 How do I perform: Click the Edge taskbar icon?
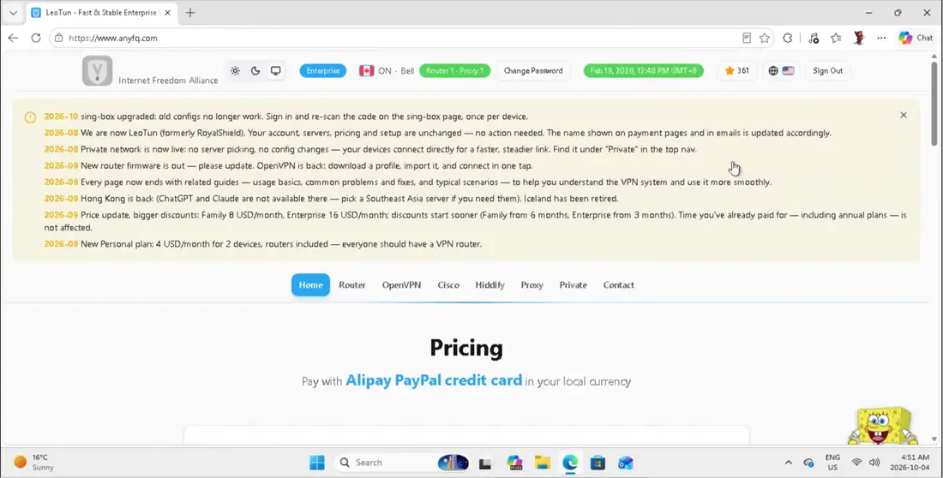pyautogui.click(x=570, y=463)
